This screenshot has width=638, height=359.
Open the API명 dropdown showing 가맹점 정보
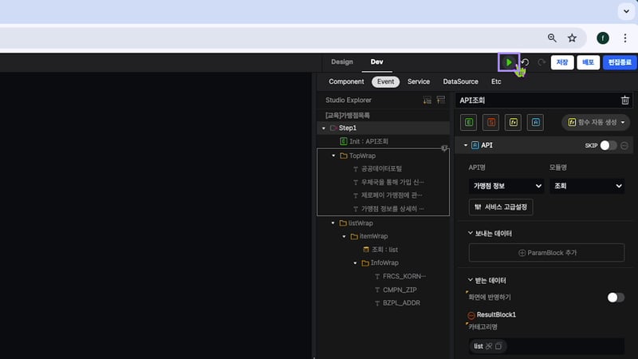click(x=506, y=186)
